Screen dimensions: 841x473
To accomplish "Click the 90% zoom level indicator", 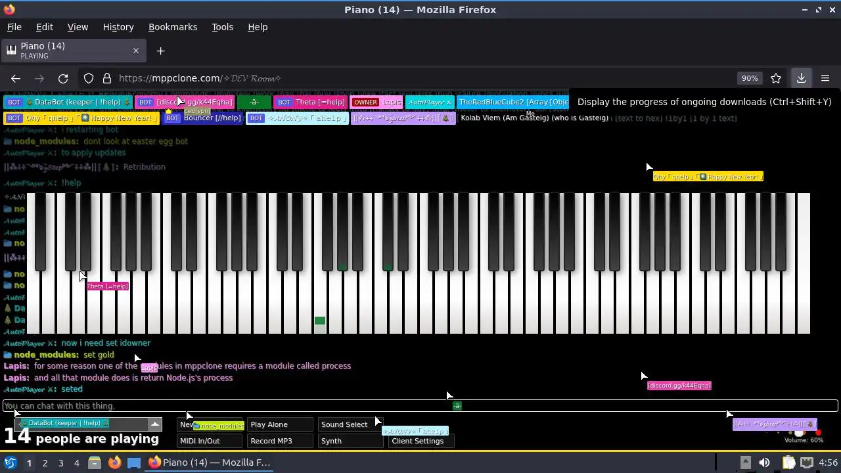I will tap(750, 78).
